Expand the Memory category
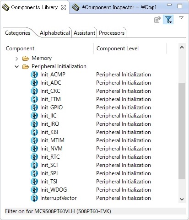This screenshot has height=220, width=189. point(17,59)
